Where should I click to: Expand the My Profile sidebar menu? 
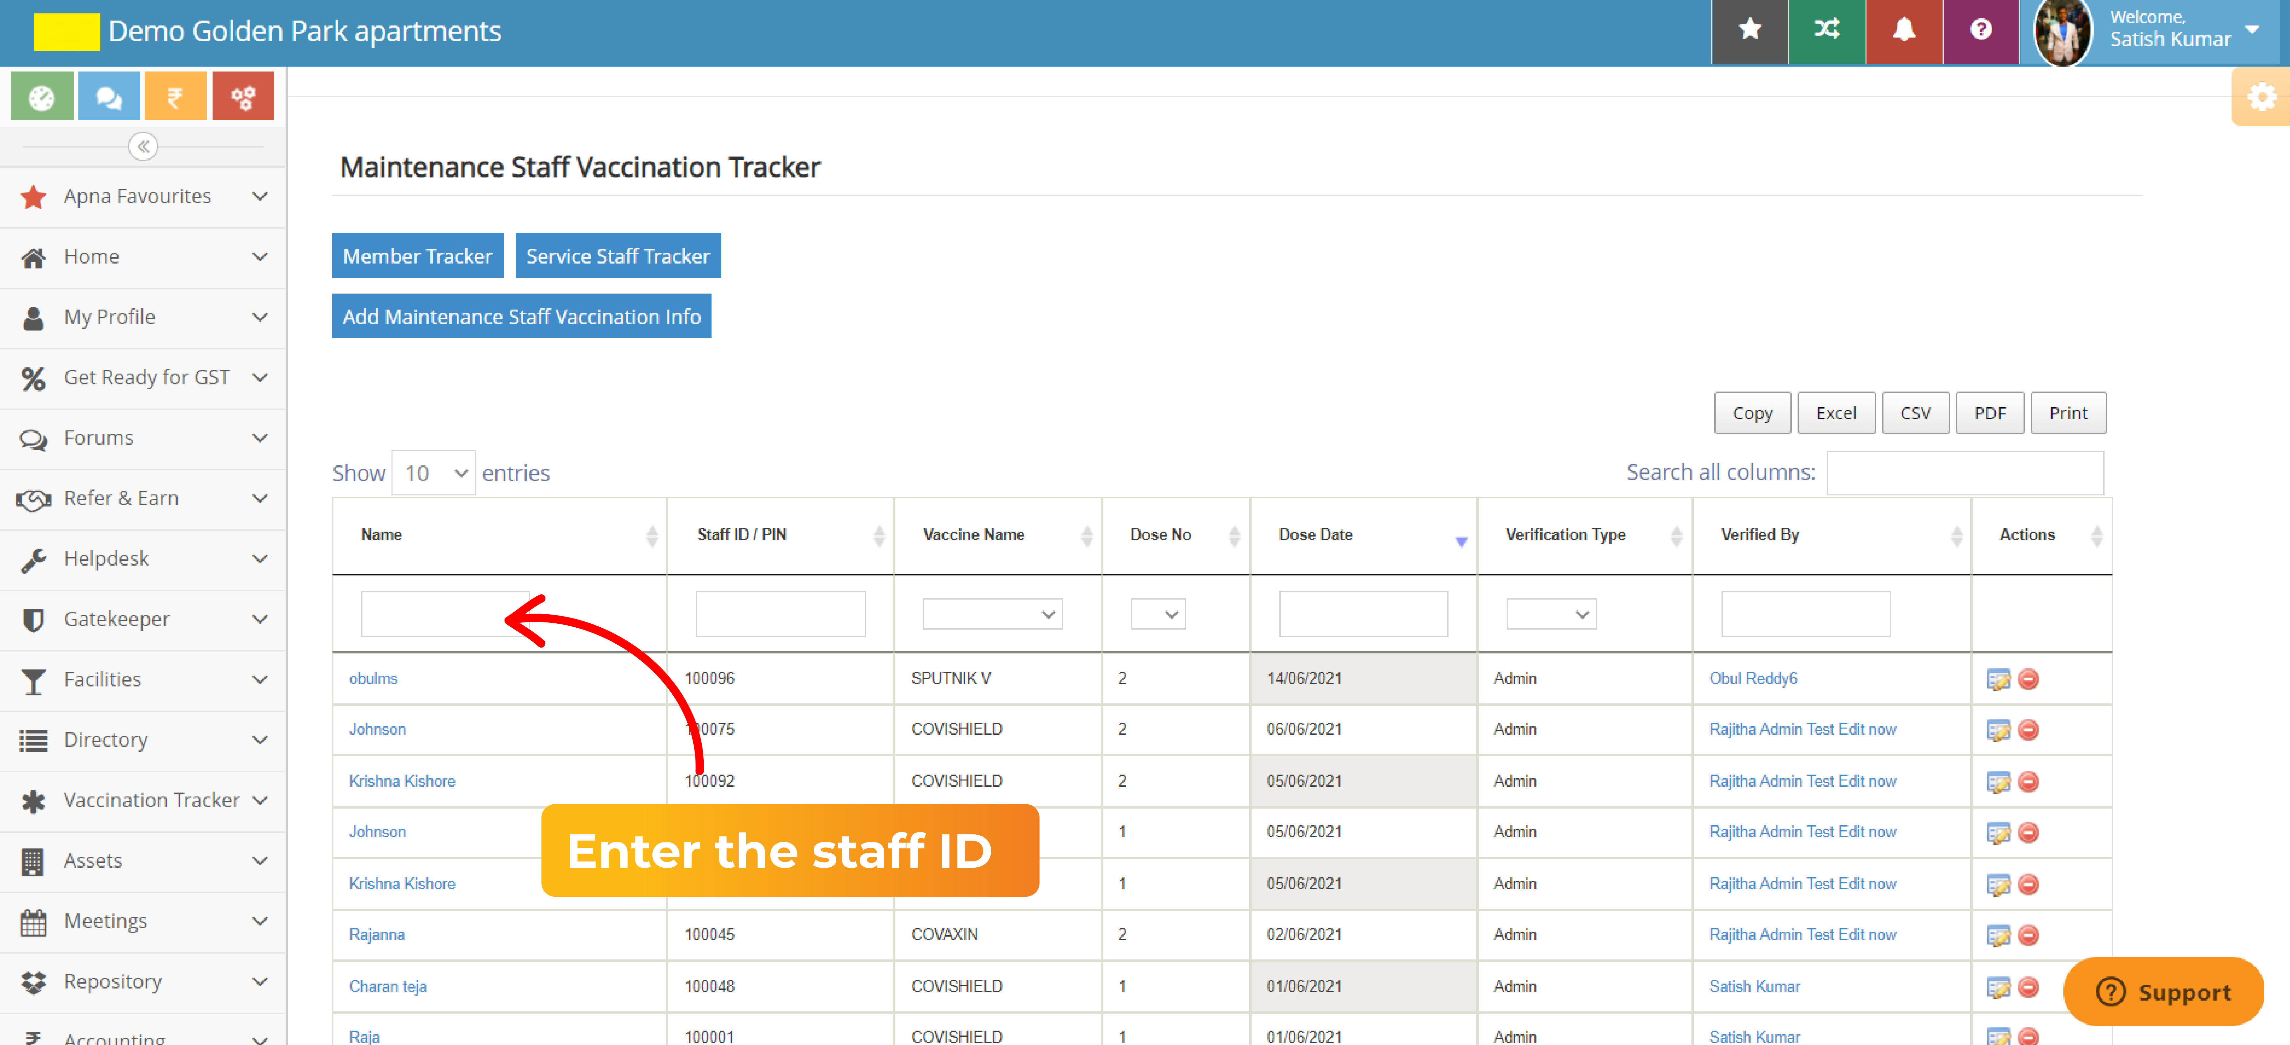(x=143, y=317)
